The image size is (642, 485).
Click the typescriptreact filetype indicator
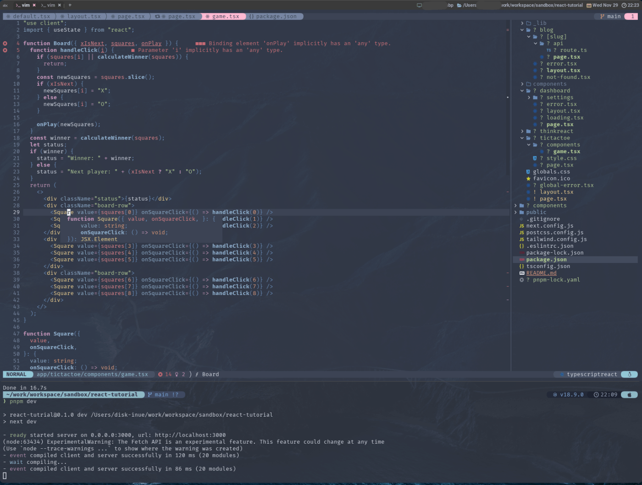[x=592, y=374]
